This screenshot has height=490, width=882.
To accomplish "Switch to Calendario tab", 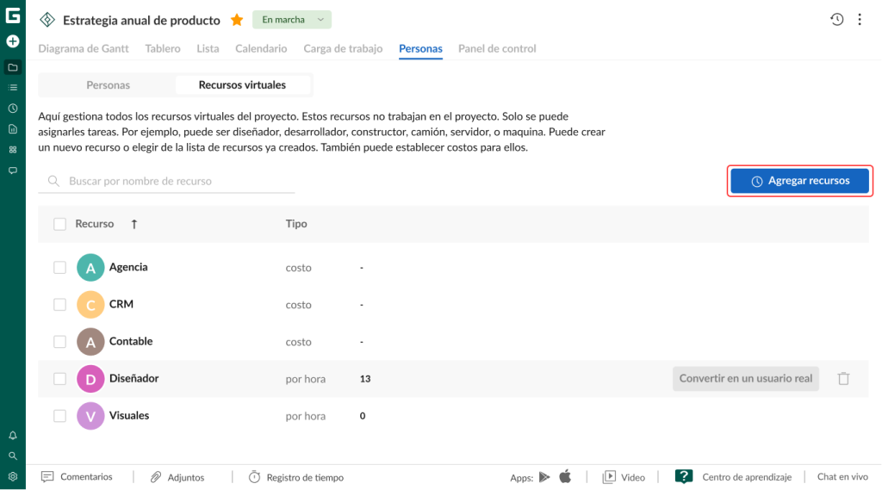I will [261, 48].
